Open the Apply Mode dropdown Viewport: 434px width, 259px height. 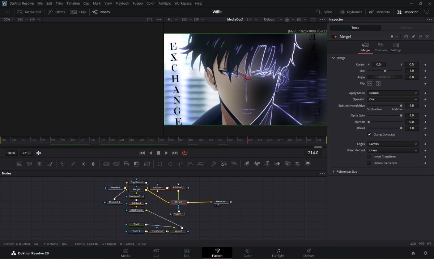393,93
